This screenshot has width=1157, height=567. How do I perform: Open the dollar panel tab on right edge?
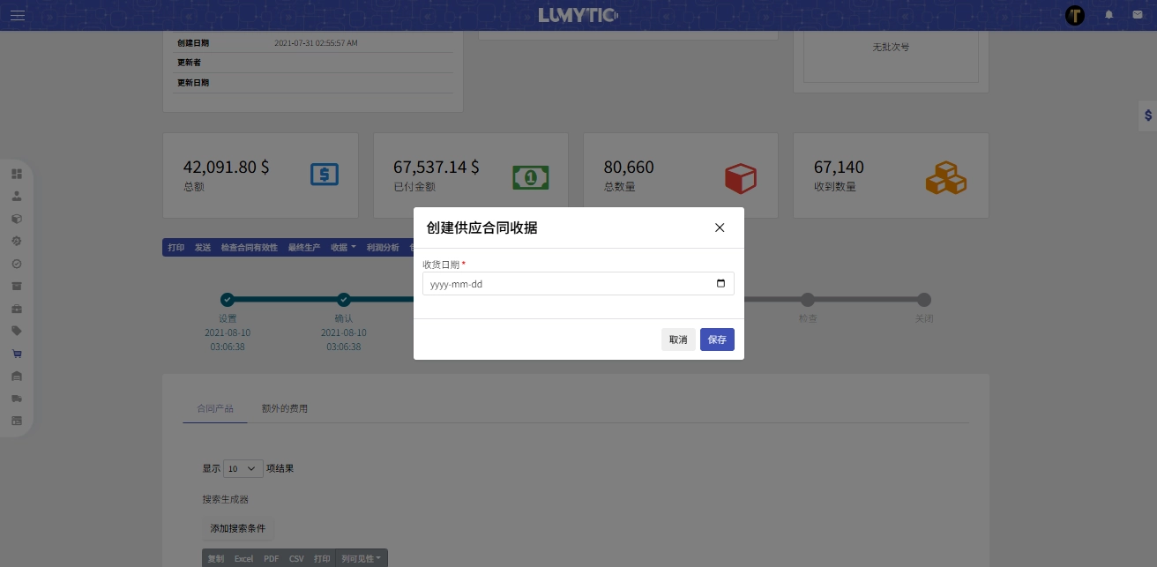pyautogui.click(x=1147, y=116)
